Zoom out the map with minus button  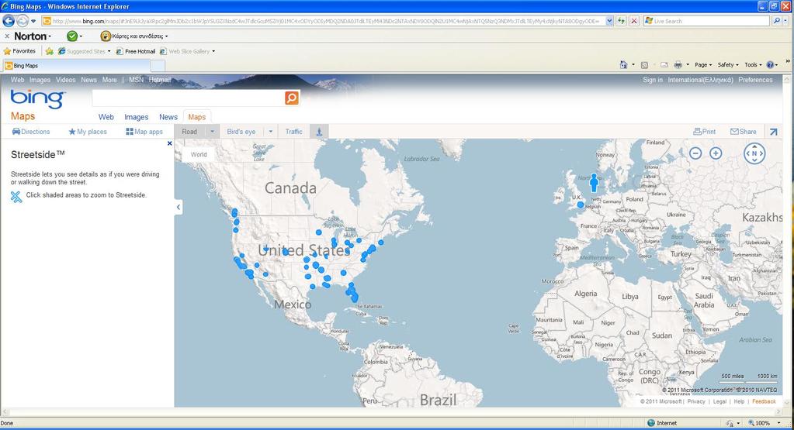point(695,153)
